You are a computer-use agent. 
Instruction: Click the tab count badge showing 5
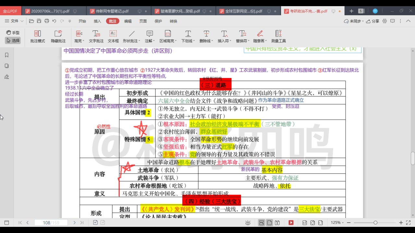361,11
